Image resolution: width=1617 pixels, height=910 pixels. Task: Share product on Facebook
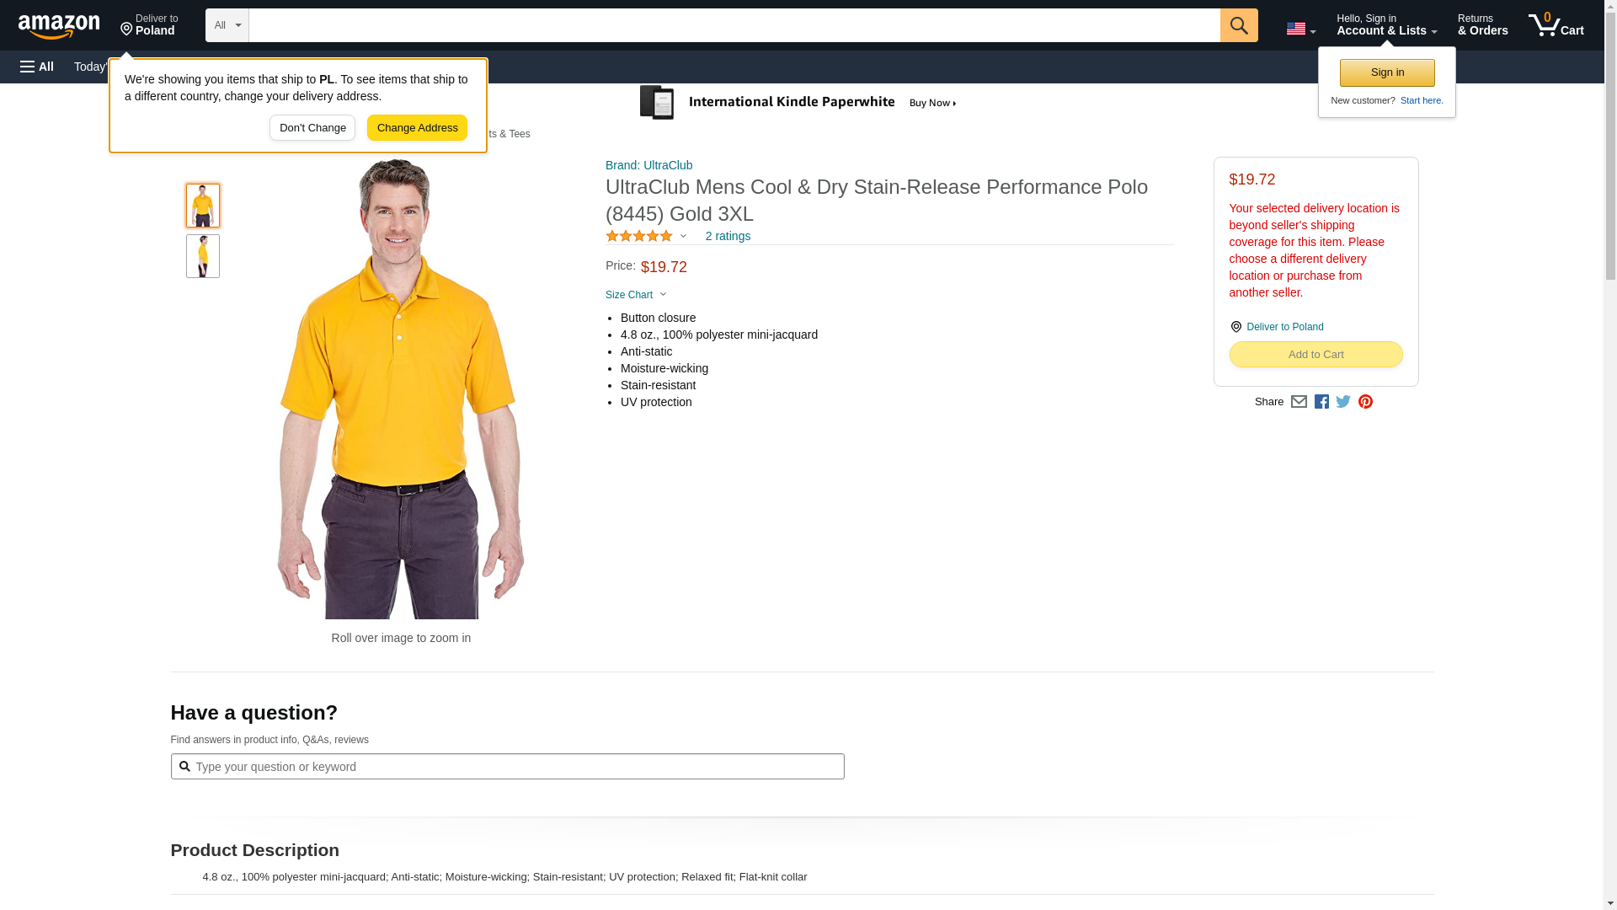(x=1321, y=402)
